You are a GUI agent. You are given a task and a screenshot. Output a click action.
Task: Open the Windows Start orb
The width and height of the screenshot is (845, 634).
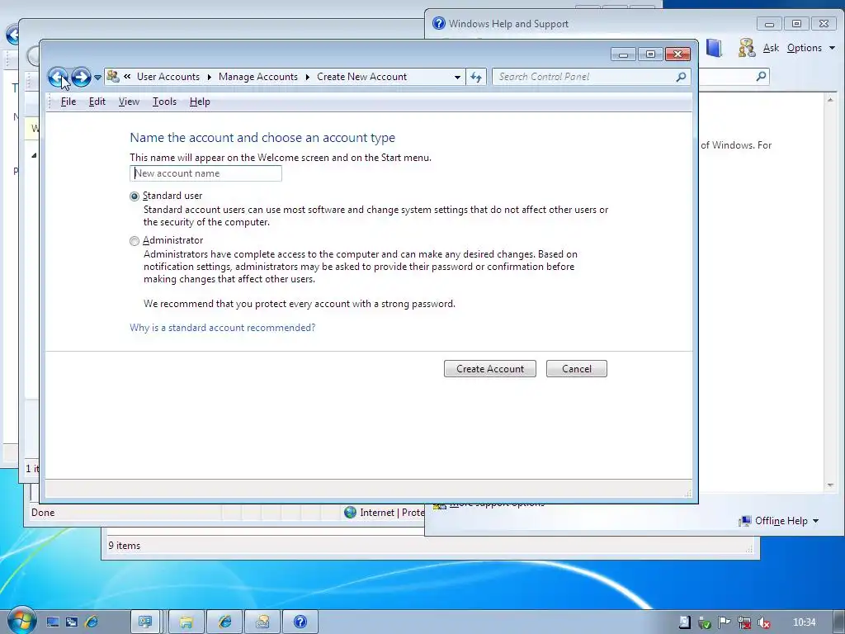[21, 620]
